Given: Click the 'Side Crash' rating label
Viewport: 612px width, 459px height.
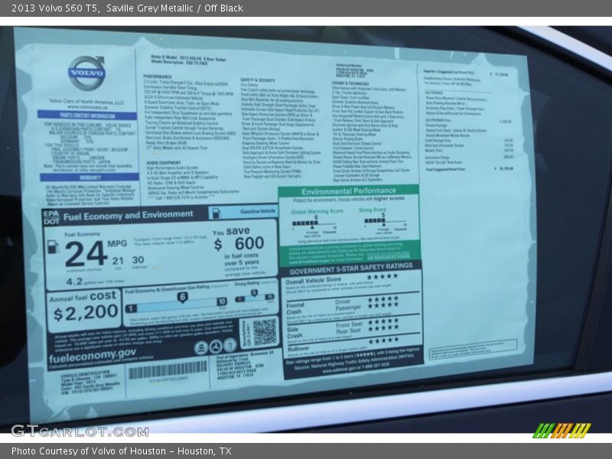Looking at the screenshot, I should pyautogui.click(x=295, y=333).
